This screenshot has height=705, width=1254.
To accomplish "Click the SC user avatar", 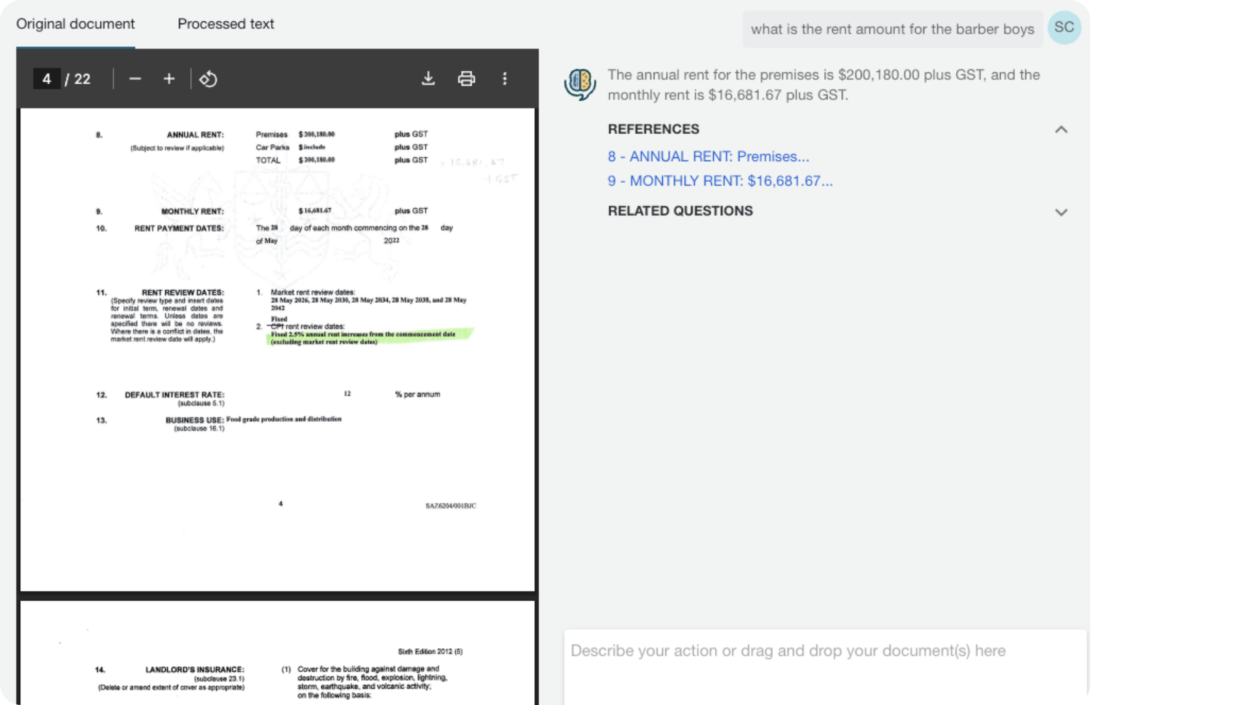I will [1064, 27].
